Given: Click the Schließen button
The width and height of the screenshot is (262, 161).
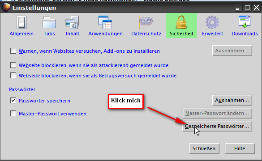Looking at the screenshot, I should (204, 148).
